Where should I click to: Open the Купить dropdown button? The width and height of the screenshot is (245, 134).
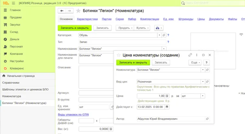(142, 28)
